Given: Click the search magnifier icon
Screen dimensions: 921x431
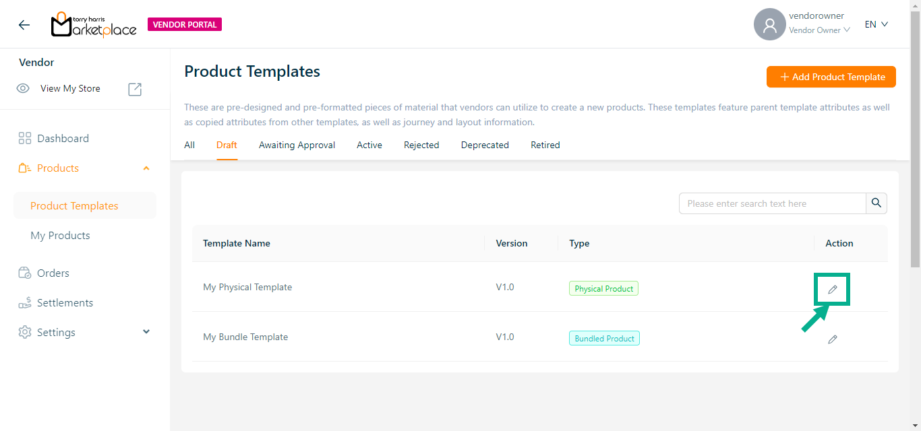Looking at the screenshot, I should pyautogui.click(x=876, y=203).
